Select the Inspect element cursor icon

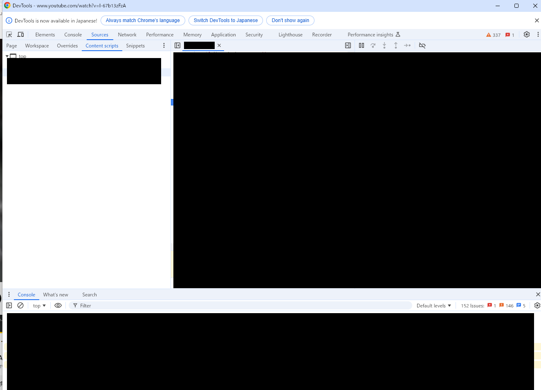tap(9, 34)
